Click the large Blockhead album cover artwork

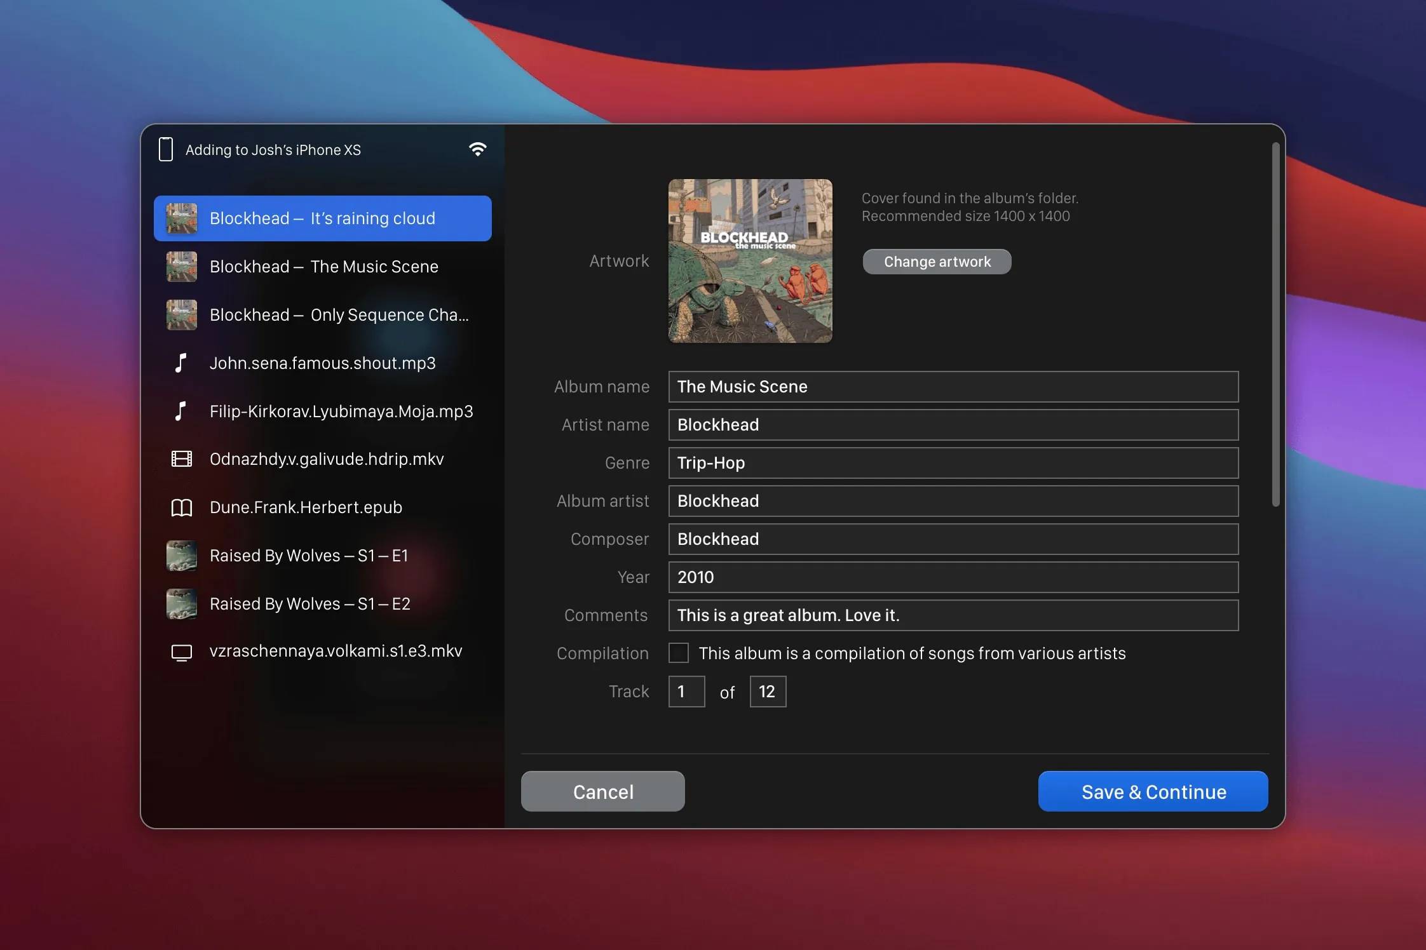point(750,261)
